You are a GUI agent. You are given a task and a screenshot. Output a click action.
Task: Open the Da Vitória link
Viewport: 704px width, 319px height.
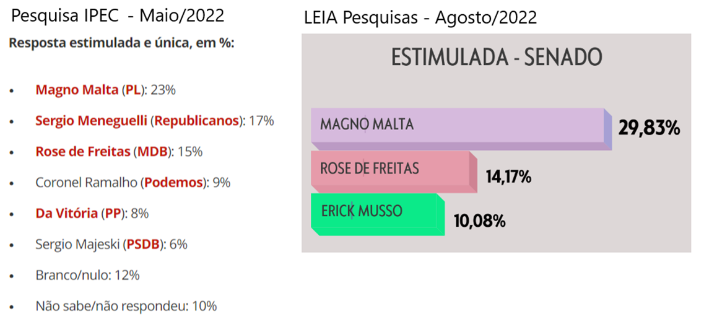pyautogui.click(x=66, y=214)
